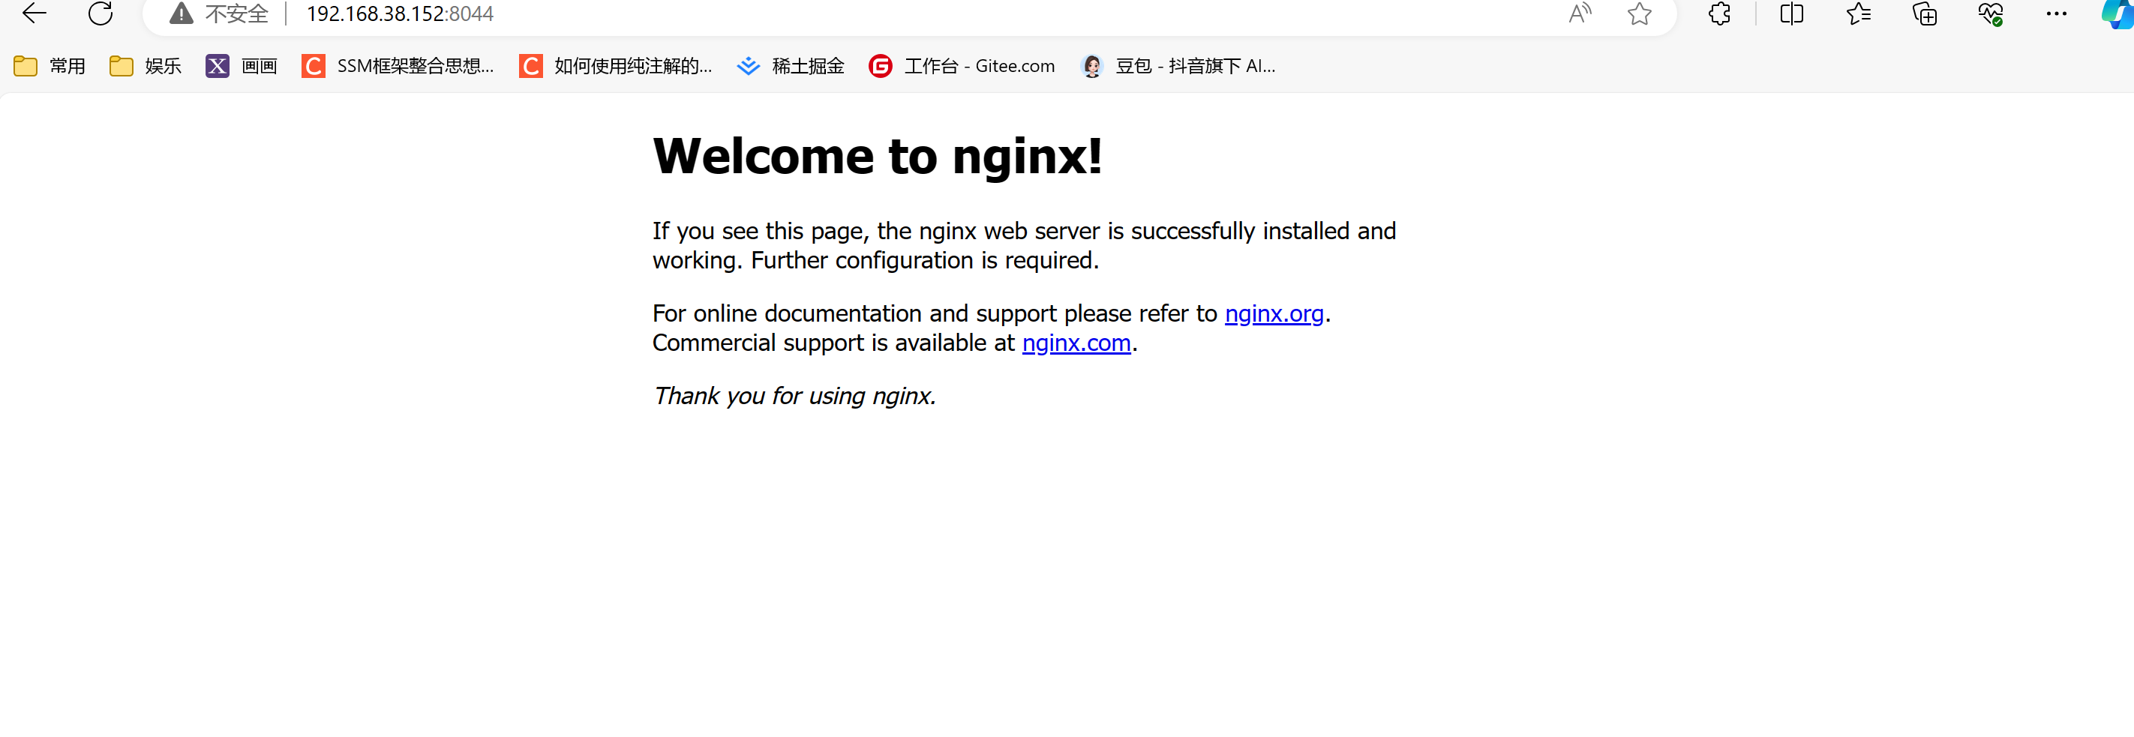The image size is (2134, 737).
Task: Open the SSM框架整合思想 bookmark
Action: 398,66
